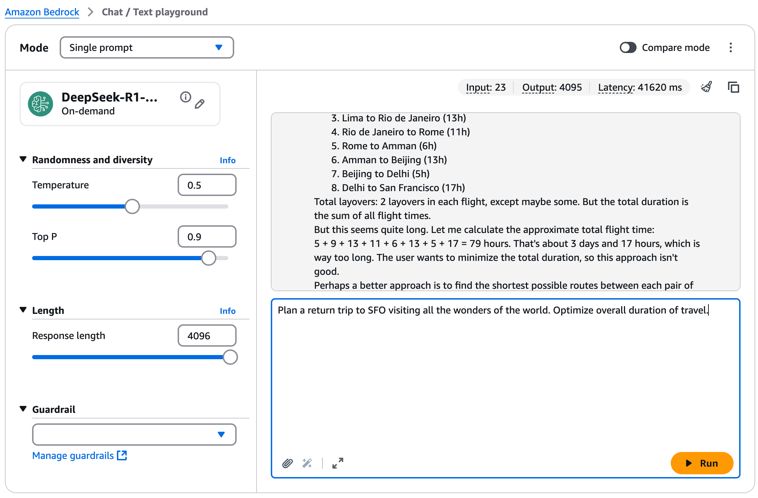Click the Run button
758x498 pixels.
pos(702,463)
